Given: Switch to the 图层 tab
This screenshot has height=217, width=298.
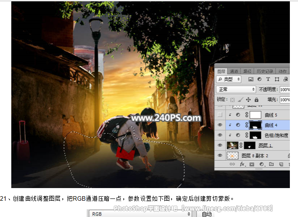Looking at the screenshot, I should (221, 71).
